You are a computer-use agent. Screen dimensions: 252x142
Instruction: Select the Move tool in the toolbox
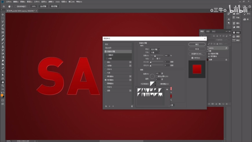[x=3, y=14]
